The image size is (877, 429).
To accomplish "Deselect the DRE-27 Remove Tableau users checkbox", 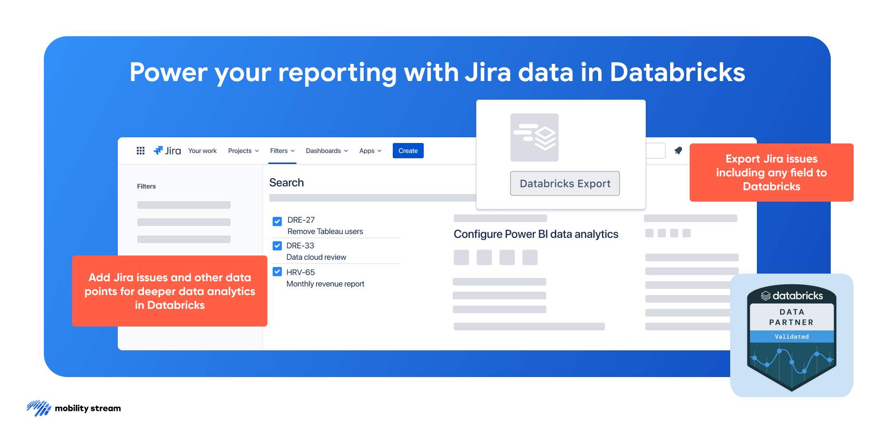I will pos(277,221).
